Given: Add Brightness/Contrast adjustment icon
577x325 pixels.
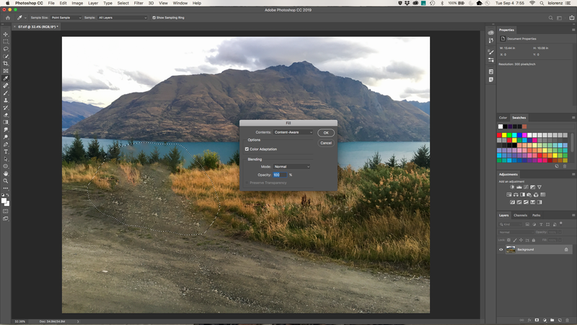Looking at the screenshot, I should click(512, 187).
